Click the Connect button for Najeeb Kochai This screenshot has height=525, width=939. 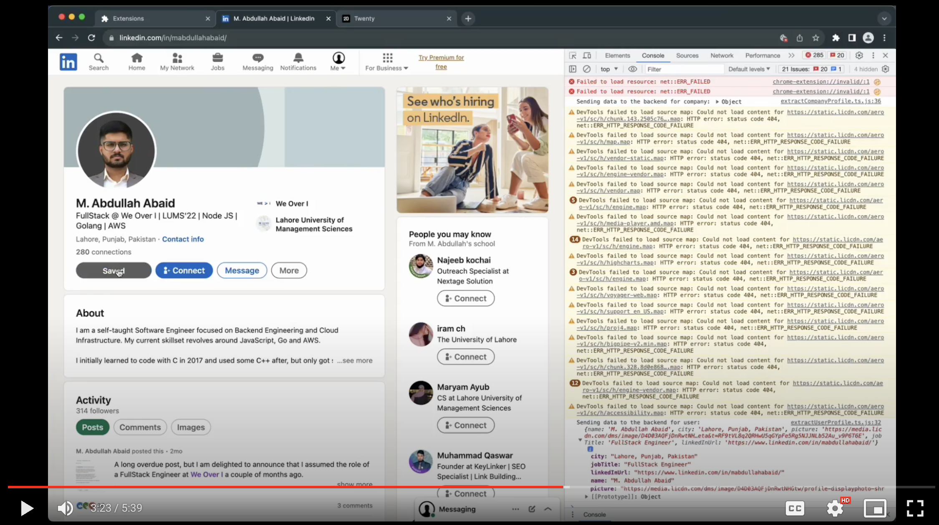[465, 297]
